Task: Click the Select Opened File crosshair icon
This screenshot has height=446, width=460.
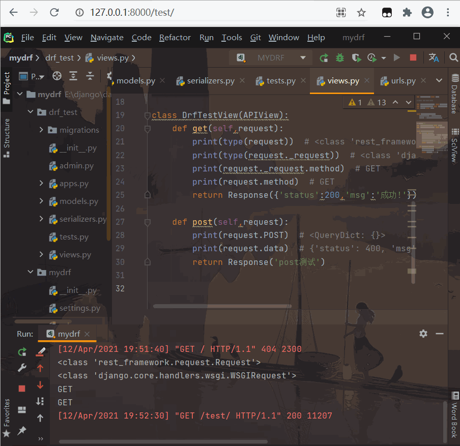Action: point(57,76)
